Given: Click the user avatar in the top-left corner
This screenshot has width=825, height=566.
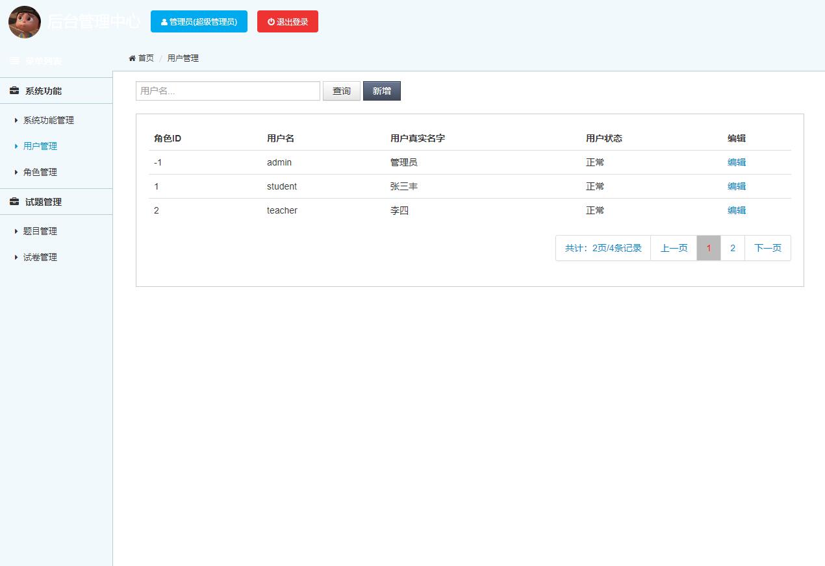Looking at the screenshot, I should click(24, 21).
